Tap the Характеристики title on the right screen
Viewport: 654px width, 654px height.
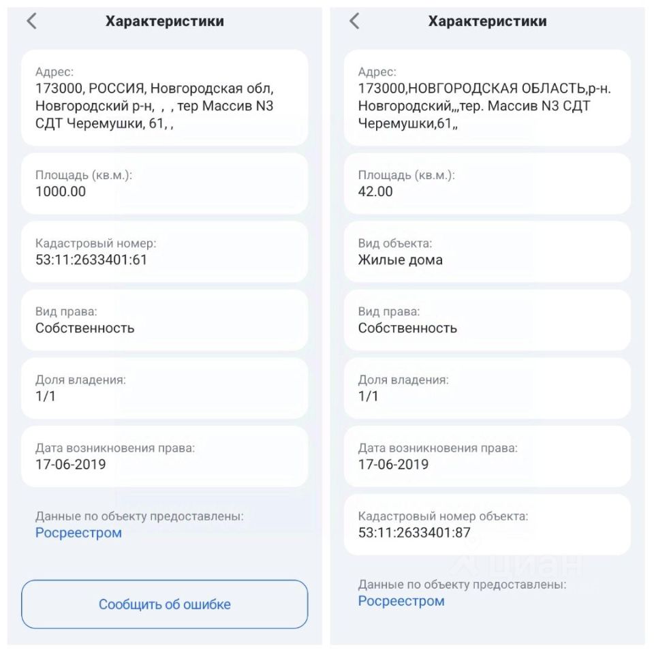tap(487, 21)
